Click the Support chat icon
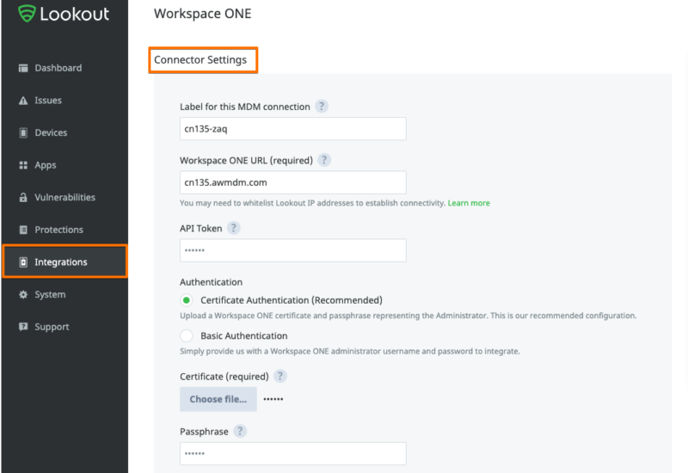Screen dimensions: 688x473 [x=23, y=327]
